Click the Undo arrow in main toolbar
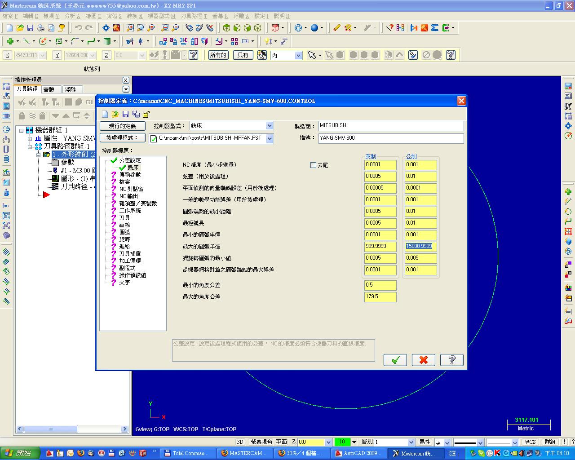This screenshot has width=575, height=460. pos(79,28)
